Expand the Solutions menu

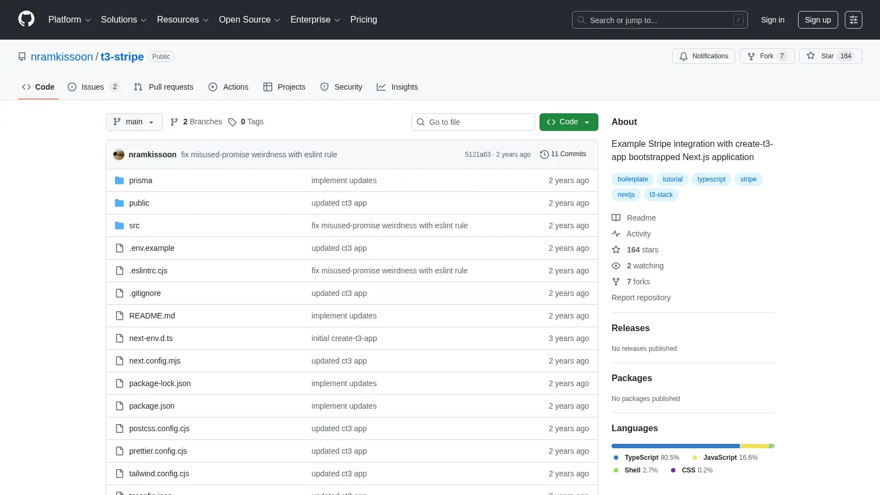coord(124,20)
